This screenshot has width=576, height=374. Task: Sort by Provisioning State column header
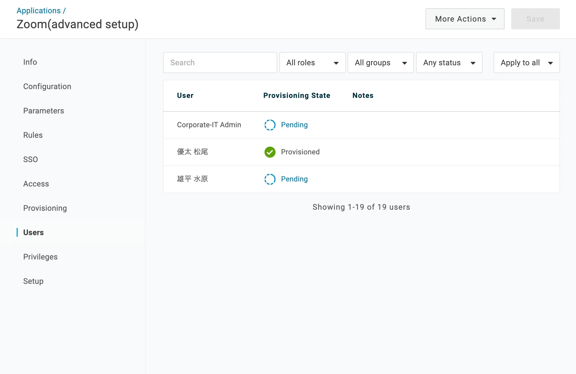click(297, 95)
